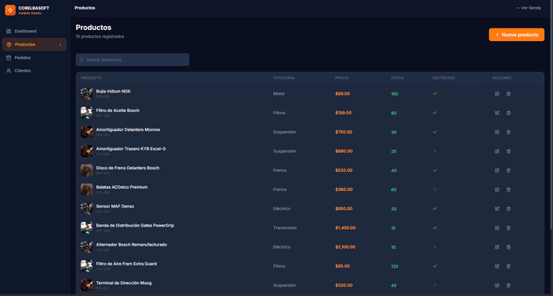Click the $1,450.00 price cell
This screenshot has height=296, width=553.
tap(345, 228)
